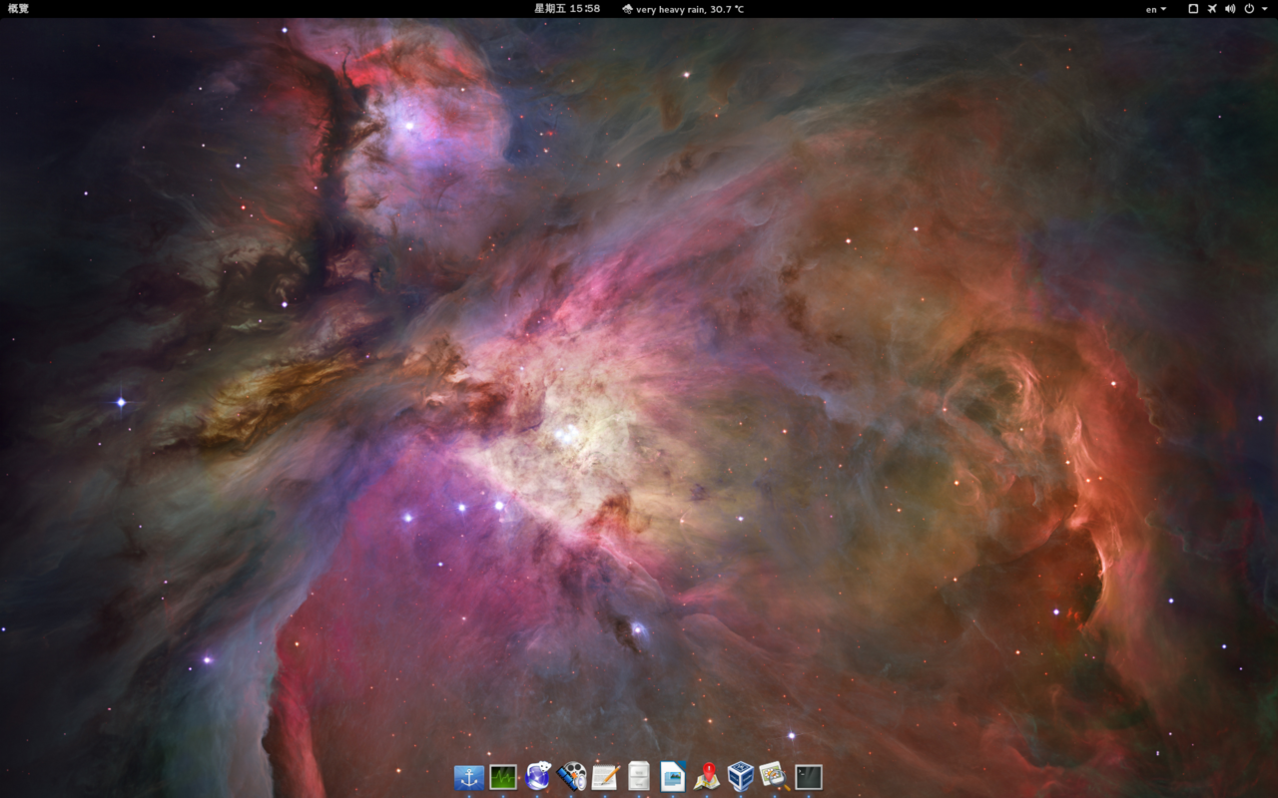Open the Maps app with red pin

tap(707, 777)
